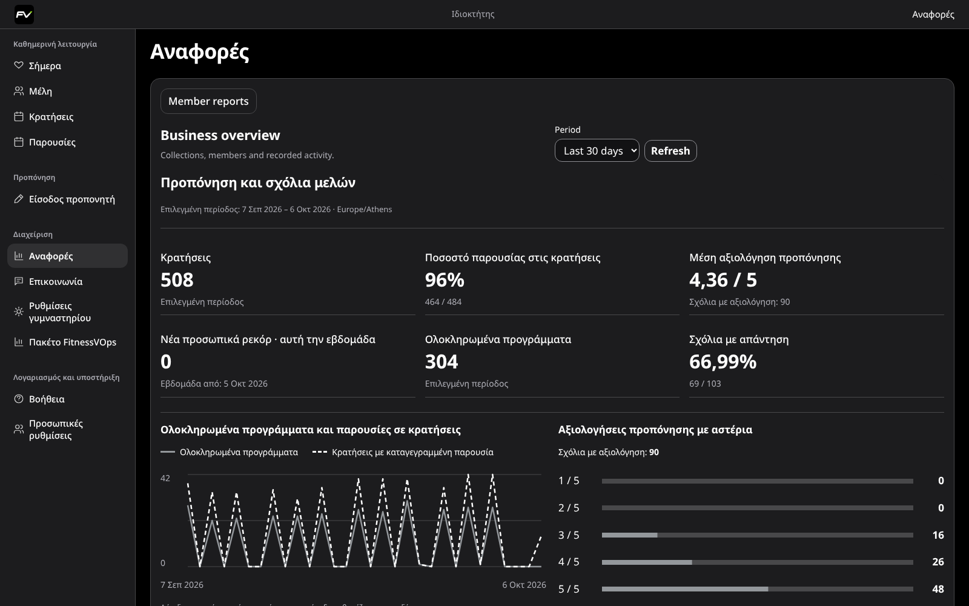Click the Business overview heading
The width and height of the screenshot is (969, 606).
coord(220,135)
